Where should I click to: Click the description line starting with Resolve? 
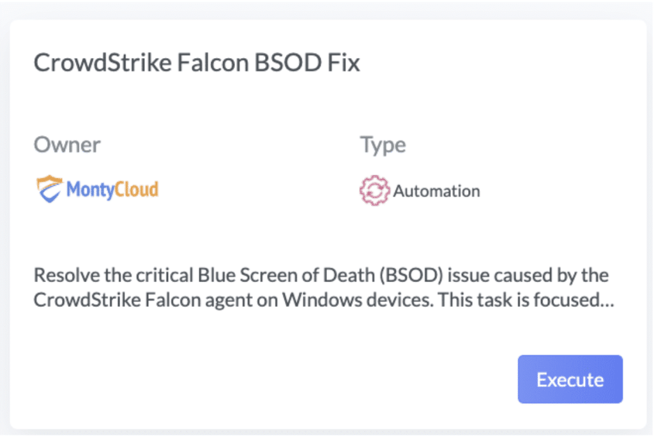[321, 275]
